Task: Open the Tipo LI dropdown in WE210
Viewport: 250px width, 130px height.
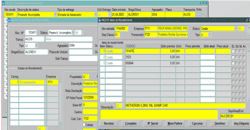Action: pyautogui.click(x=210, y=35)
